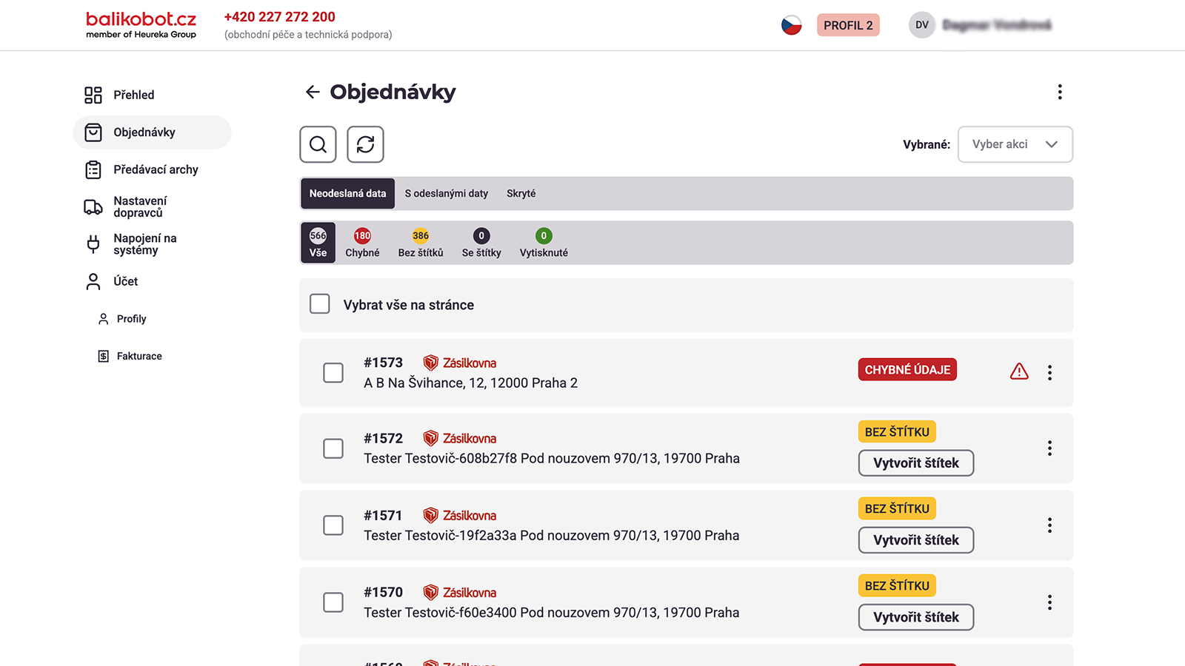Image resolution: width=1185 pixels, height=666 pixels.
Task: Open the Vyber akci dropdown
Action: tap(1015, 144)
